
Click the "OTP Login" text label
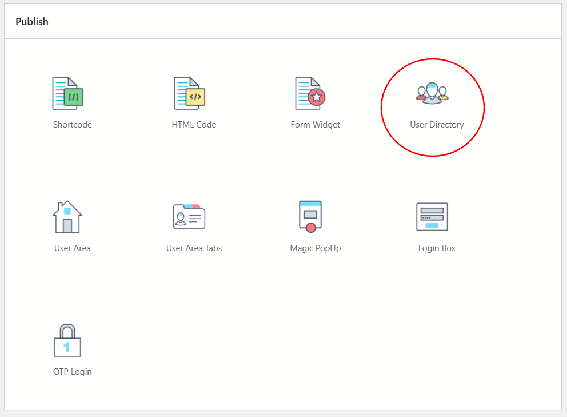coord(73,372)
